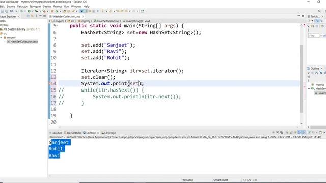Open Display Selected Console dropdown arrow
Image resolution: width=326 pixels, height=183 pixels.
[317, 132]
